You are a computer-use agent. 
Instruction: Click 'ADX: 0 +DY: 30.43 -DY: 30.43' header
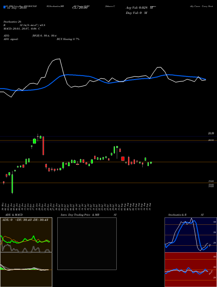(x=25, y=220)
